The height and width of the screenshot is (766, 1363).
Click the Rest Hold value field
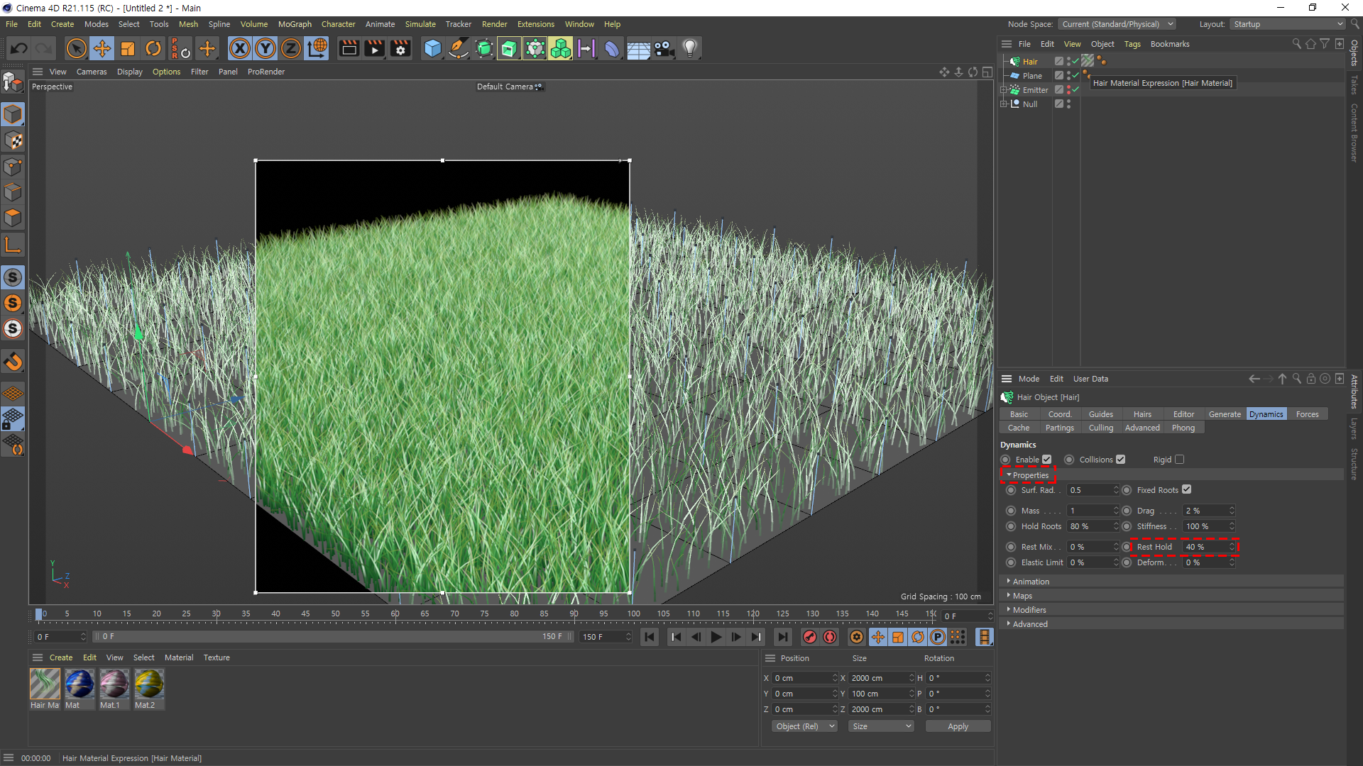click(1205, 547)
